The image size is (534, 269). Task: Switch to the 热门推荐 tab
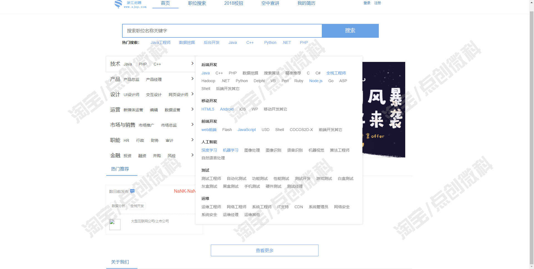pyautogui.click(x=120, y=169)
